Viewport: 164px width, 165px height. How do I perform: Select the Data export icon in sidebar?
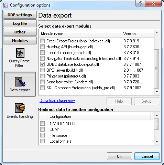pos(20,82)
